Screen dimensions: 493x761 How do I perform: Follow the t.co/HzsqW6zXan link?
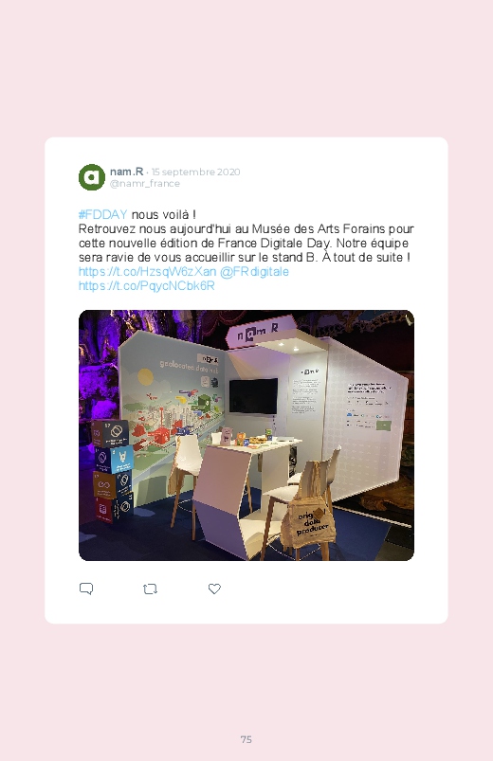click(147, 272)
